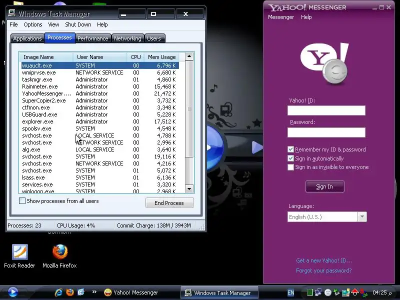This screenshot has width=400, height=300.
Task: Click Forgot your password? link
Action: coord(323,270)
